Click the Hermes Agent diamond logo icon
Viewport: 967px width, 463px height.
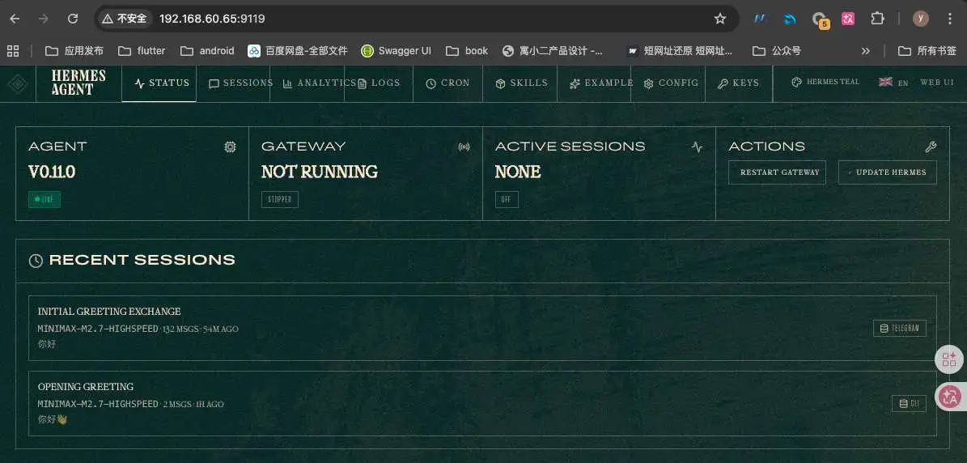18,83
